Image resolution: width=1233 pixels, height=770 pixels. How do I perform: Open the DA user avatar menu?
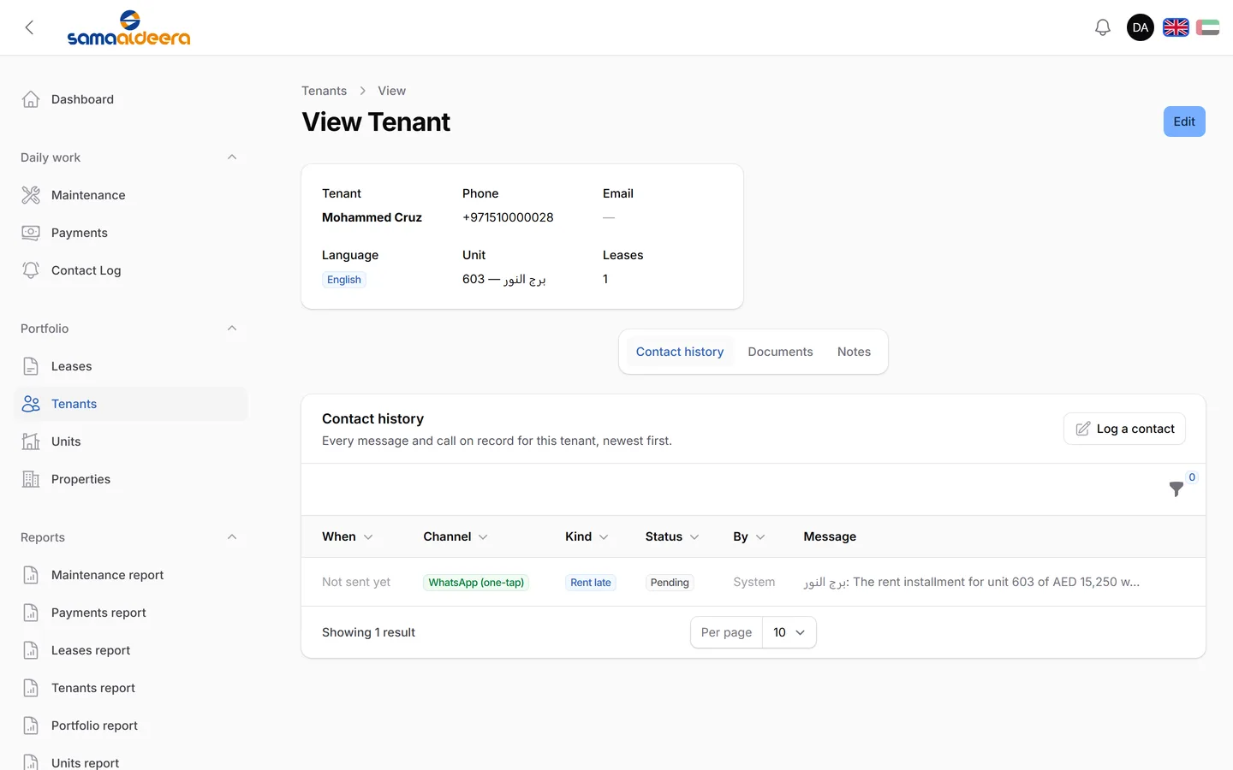(1141, 27)
